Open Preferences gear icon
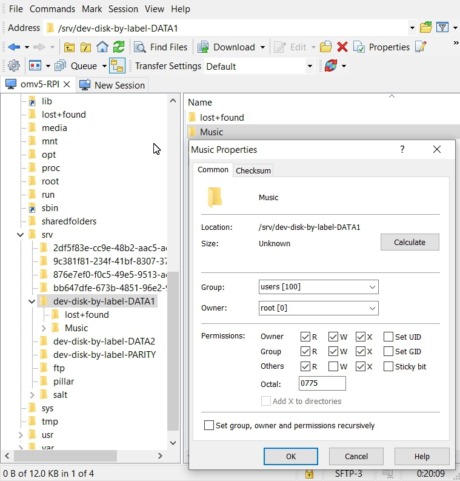 pos(13,66)
